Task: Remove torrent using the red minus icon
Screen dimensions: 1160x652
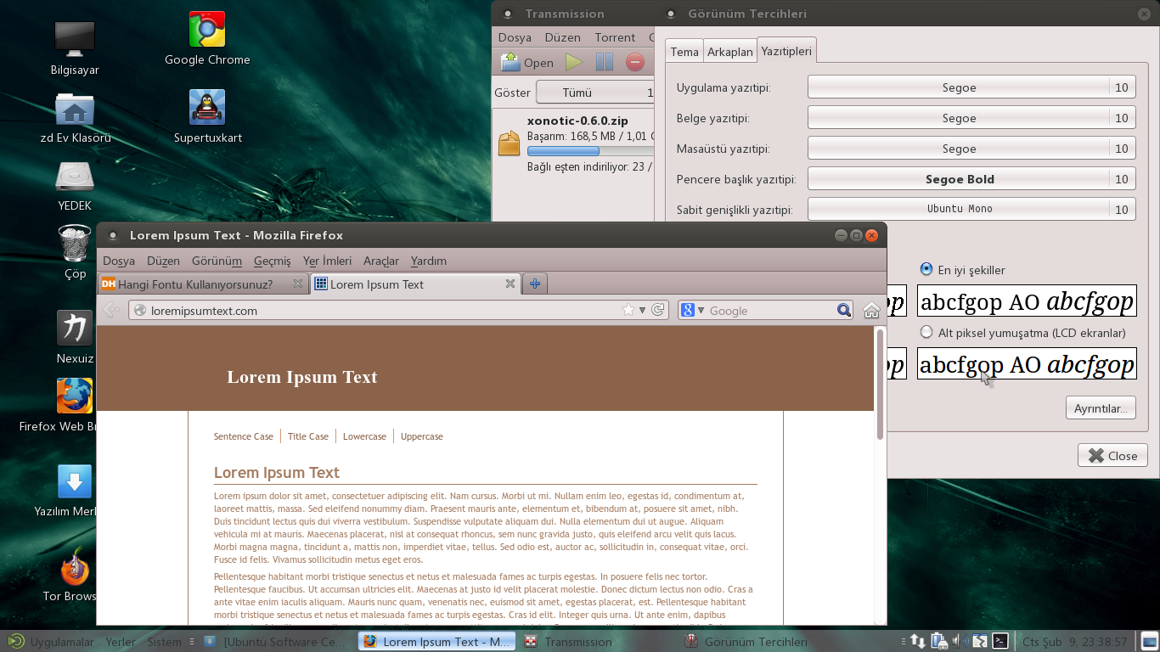Action: coord(635,62)
